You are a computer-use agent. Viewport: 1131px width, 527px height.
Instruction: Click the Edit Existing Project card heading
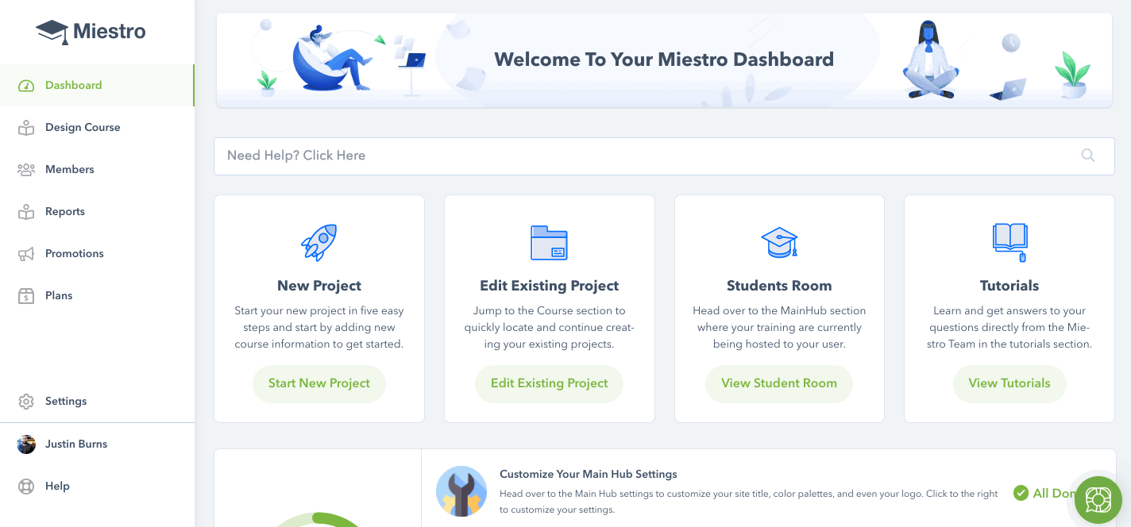click(x=549, y=286)
